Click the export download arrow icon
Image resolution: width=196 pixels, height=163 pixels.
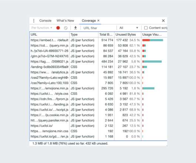75,28
